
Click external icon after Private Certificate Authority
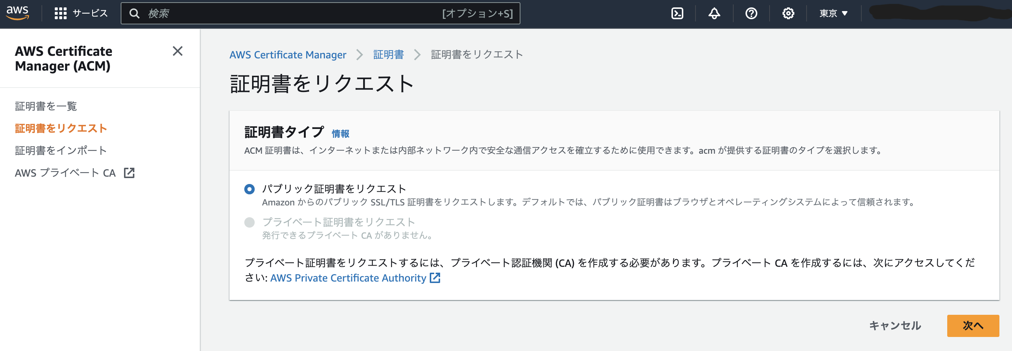pos(435,278)
